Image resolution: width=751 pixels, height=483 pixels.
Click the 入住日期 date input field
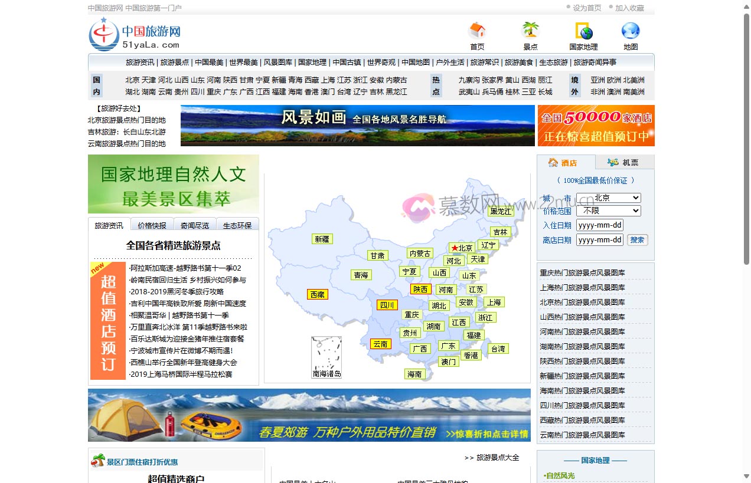599,225
